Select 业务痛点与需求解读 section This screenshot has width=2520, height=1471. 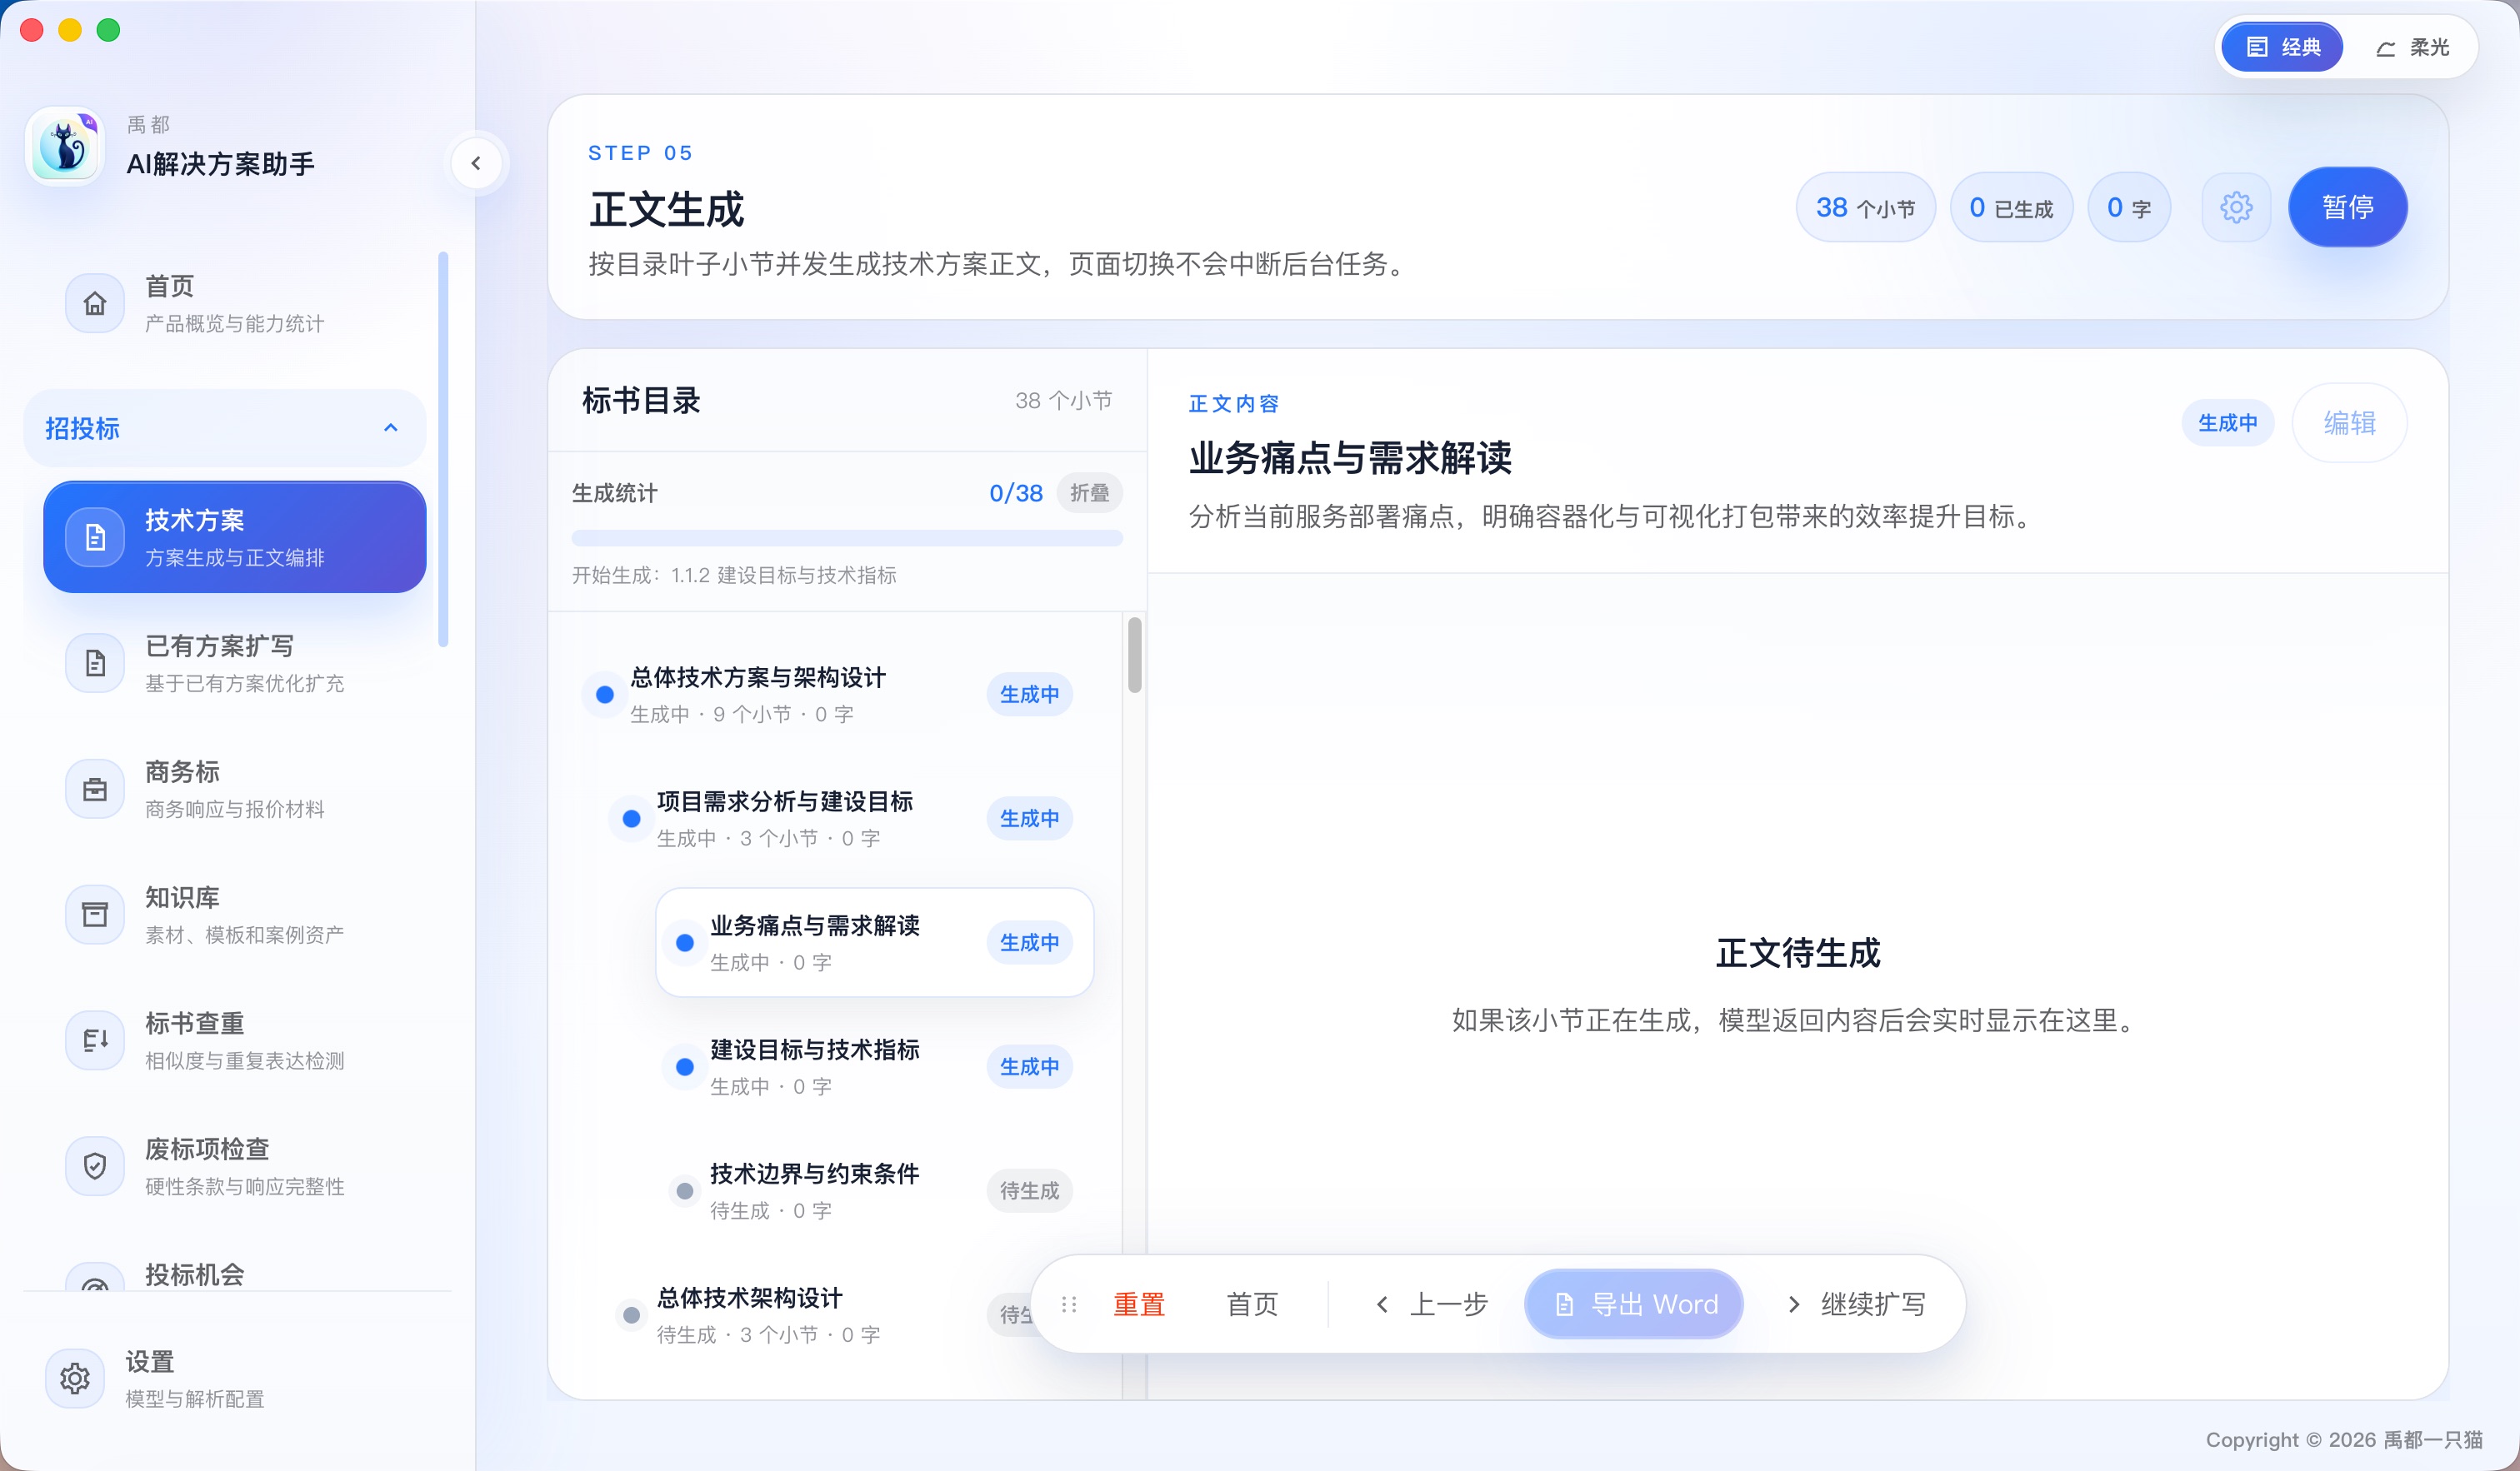[874, 942]
